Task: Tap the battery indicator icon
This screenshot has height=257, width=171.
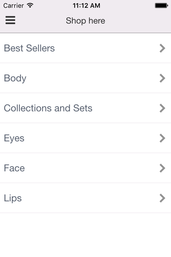Action: click(x=161, y=6)
